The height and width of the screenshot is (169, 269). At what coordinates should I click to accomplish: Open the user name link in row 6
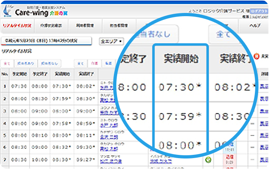click(109, 149)
